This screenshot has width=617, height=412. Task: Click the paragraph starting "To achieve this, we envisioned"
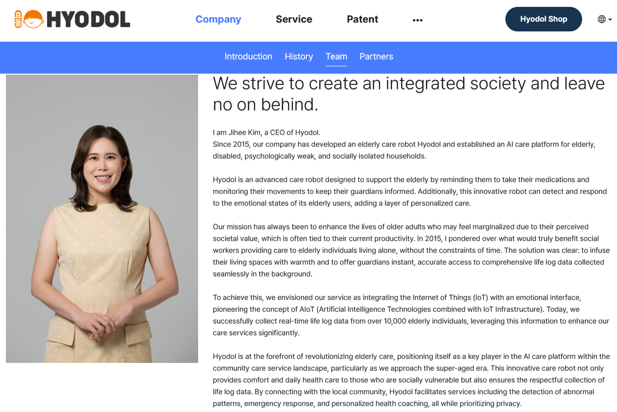[411, 315]
